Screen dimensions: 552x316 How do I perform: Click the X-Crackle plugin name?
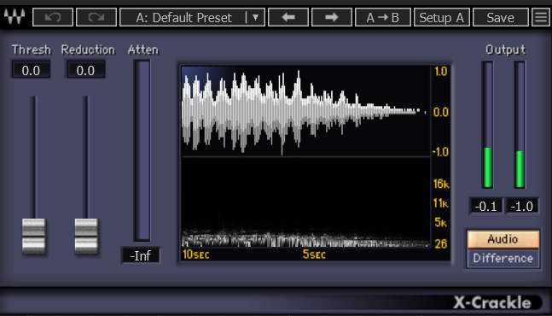tap(491, 302)
